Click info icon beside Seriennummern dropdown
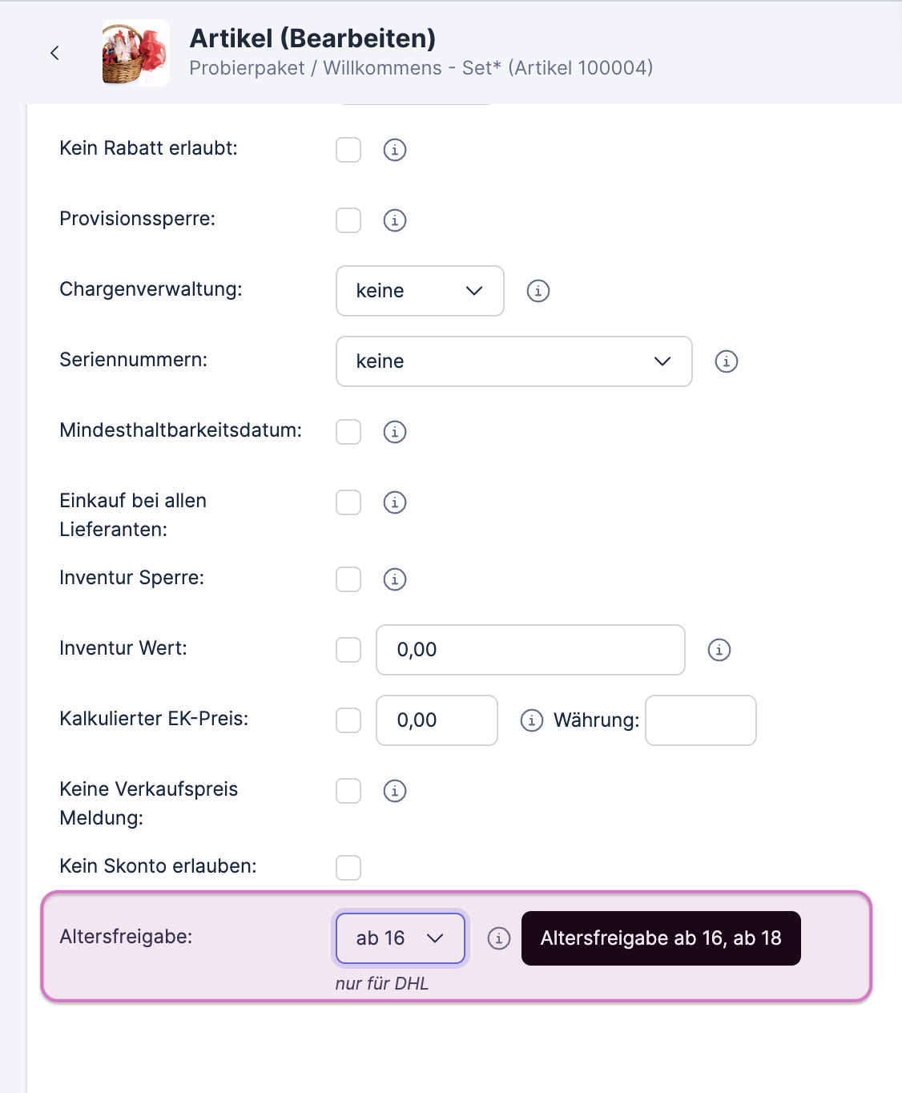The height and width of the screenshot is (1093, 902). pos(727,361)
